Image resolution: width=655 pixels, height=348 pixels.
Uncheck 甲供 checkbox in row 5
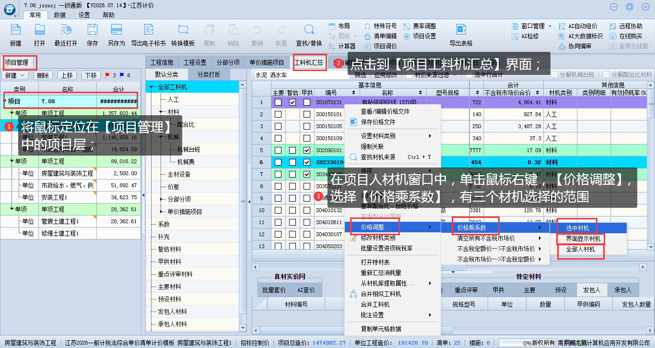point(307,150)
